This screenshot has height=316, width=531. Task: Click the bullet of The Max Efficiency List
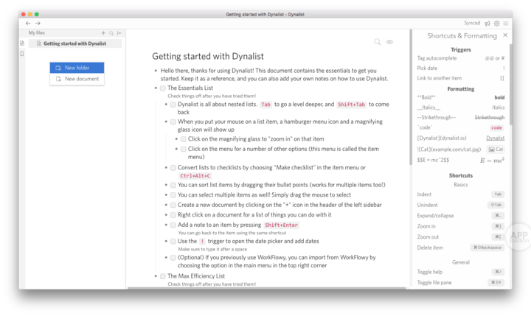tap(156, 276)
